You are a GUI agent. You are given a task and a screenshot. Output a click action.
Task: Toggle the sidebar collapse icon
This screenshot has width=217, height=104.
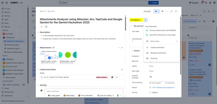2,3
